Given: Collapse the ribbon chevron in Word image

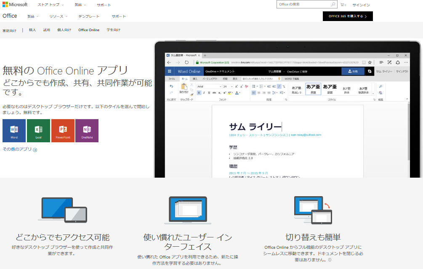Looking at the screenshot, I should click(407, 99).
